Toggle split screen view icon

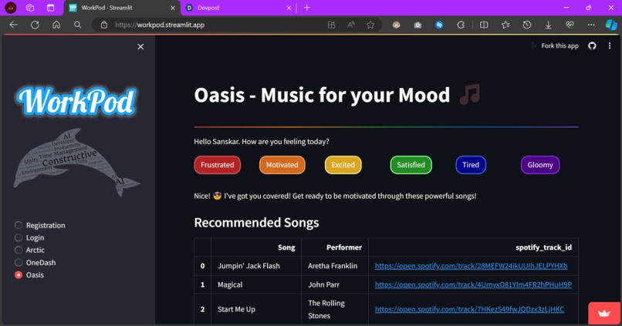tap(484, 25)
